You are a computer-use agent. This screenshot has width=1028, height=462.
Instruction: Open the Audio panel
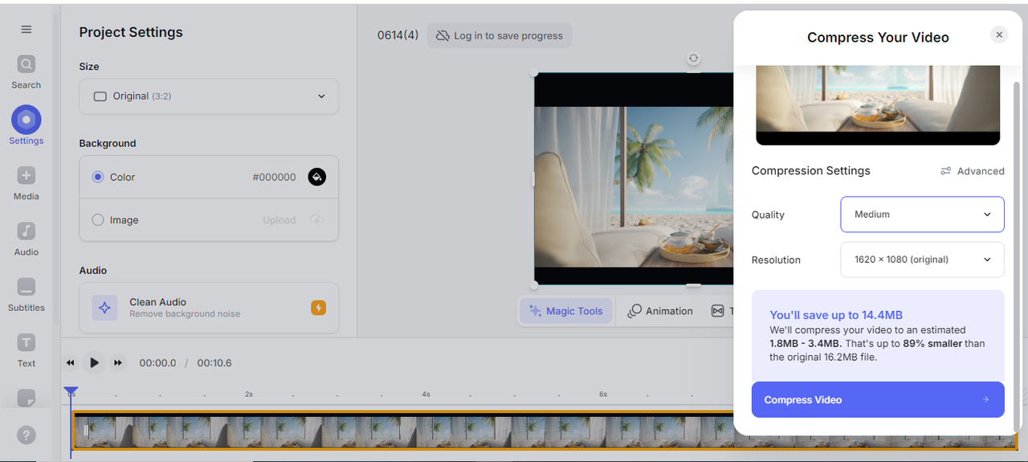[x=27, y=239]
